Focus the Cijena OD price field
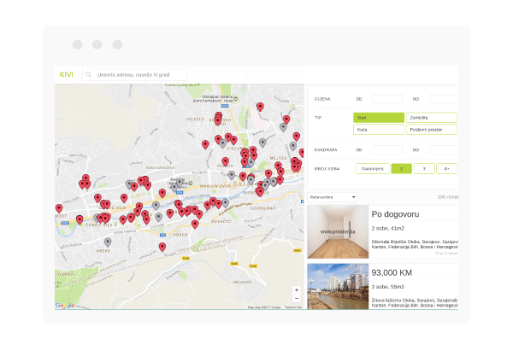Image resolution: width=513 pixels, height=350 pixels. coord(387,99)
